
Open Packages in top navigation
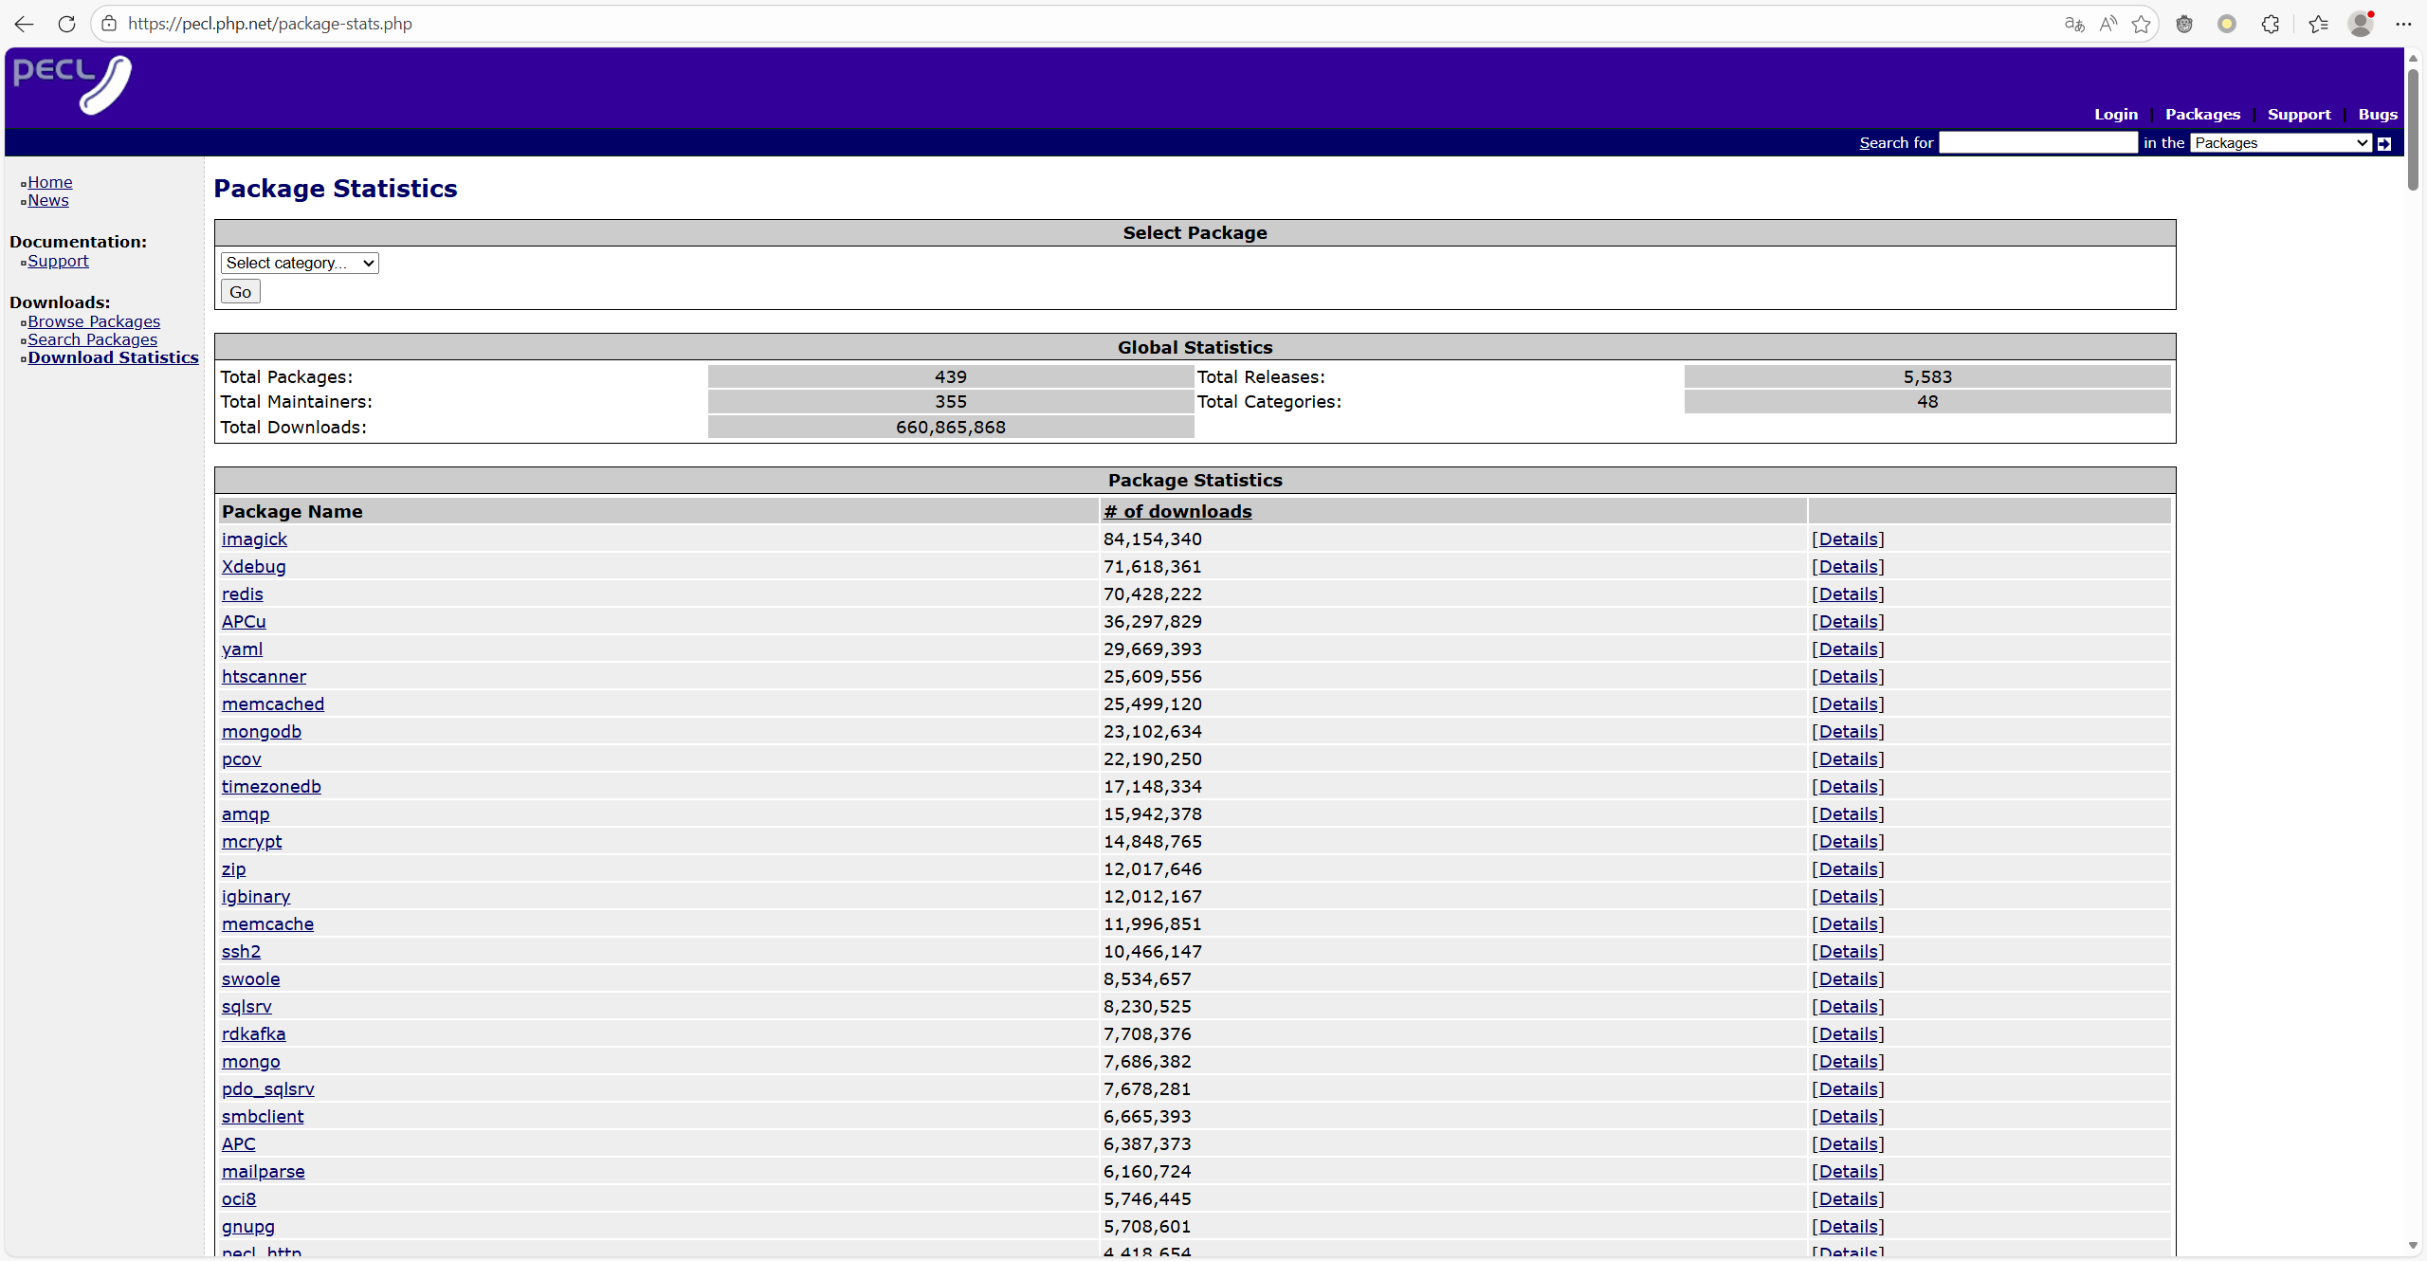2202,114
